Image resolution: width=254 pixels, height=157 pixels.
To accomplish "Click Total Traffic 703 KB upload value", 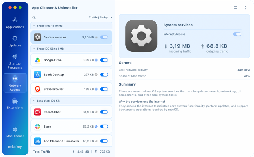I will coord(105,152).
